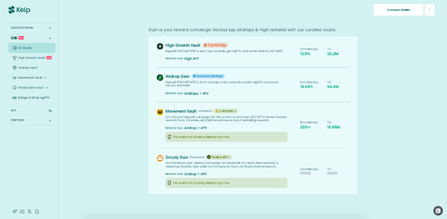Click the lightbulb icon in Grizzly Gain notice
The width and height of the screenshot is (447, 219).
tap(169, 183)
